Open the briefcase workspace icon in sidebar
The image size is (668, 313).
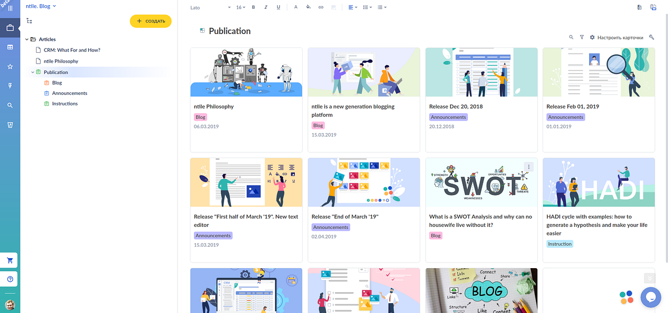[x=10, y=28]
